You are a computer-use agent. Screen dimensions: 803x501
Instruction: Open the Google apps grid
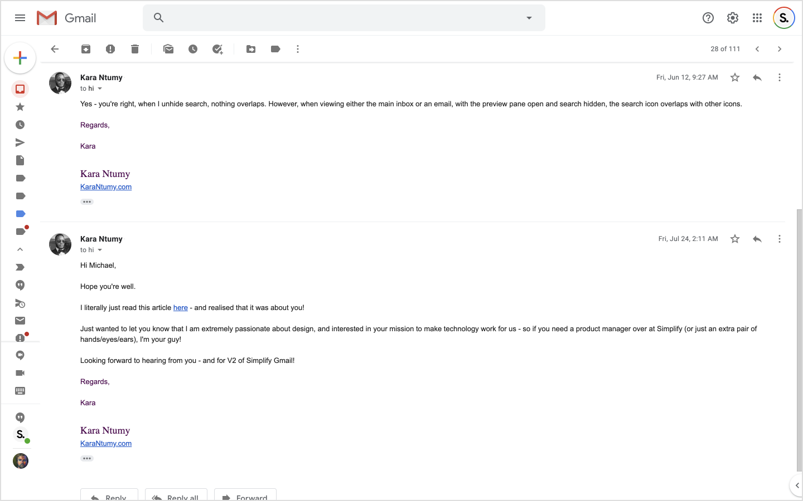click(x=757, y=18)
